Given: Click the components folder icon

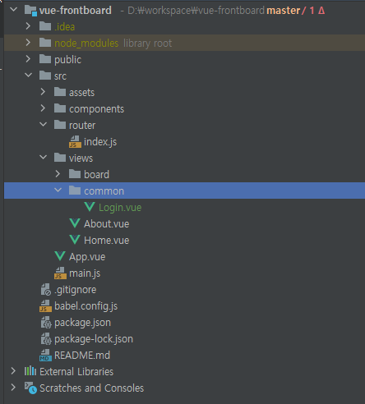Looking at the screenshot, I should pos(60,108).
